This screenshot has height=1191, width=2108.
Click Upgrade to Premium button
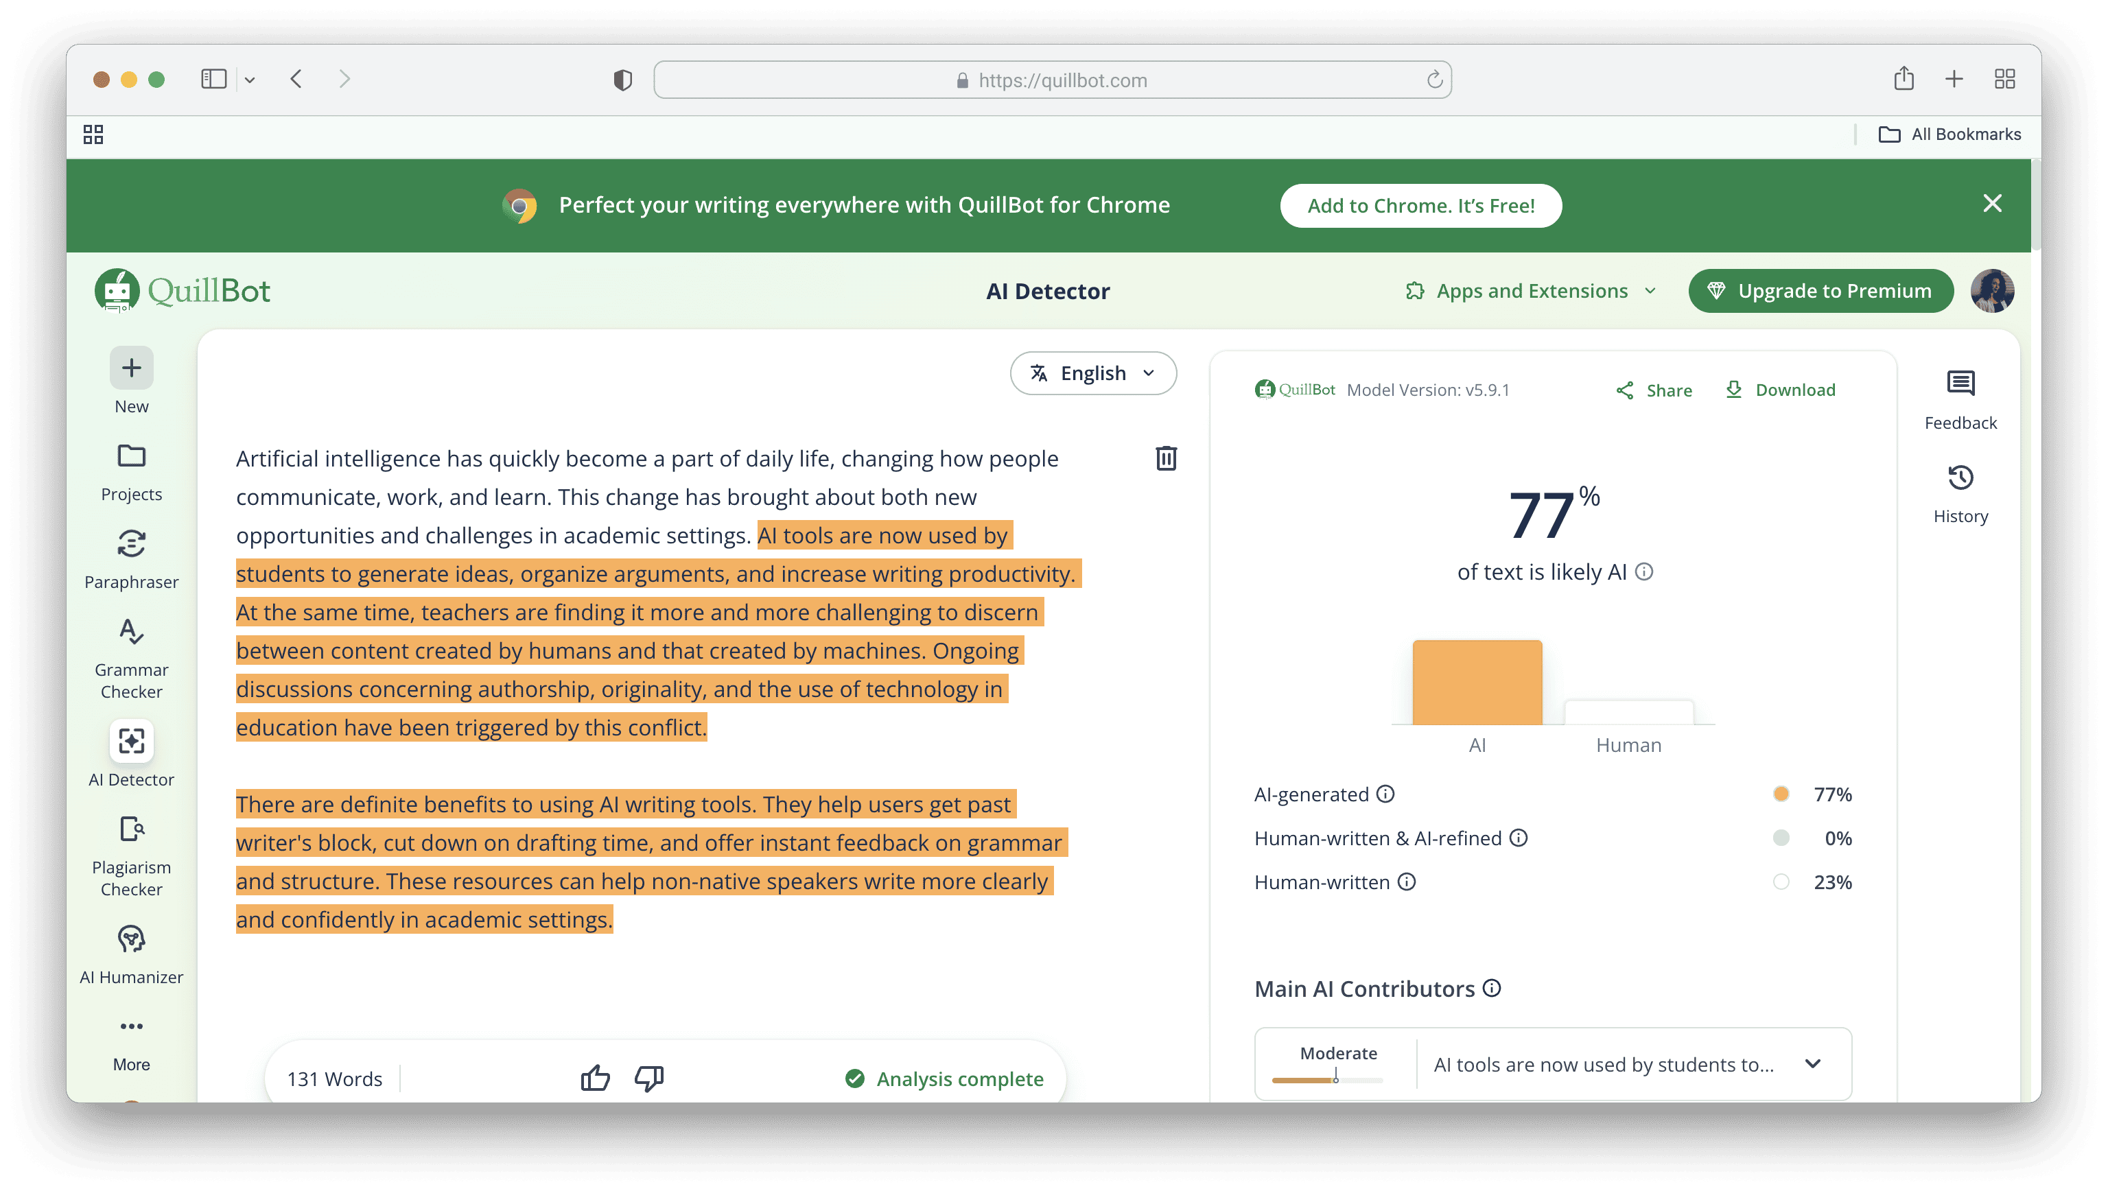(x=1820, y=291)
